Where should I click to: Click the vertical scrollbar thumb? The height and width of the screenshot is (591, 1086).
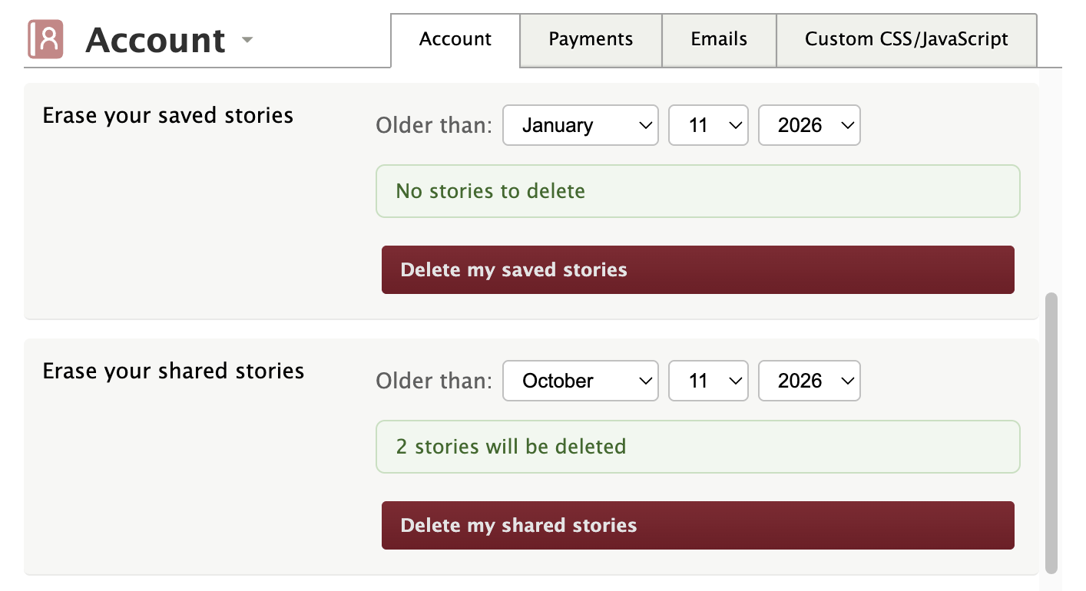[1051, 432]
